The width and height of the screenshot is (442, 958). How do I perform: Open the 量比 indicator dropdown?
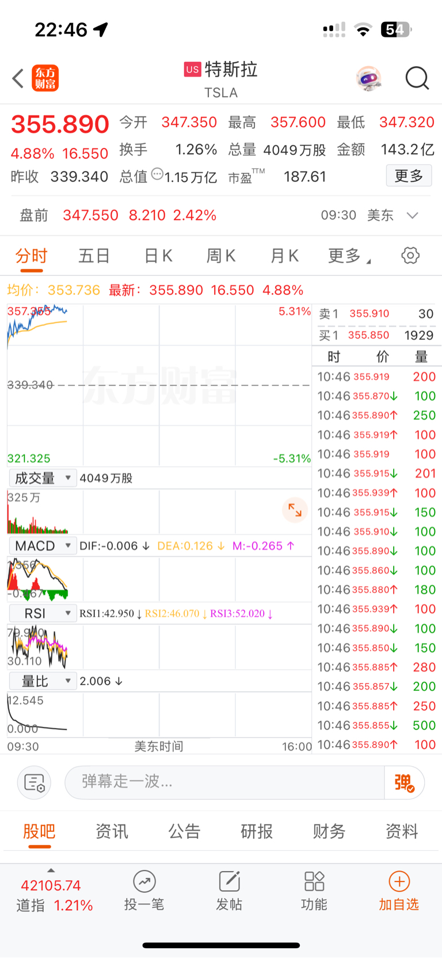click(x=43, y=681)
